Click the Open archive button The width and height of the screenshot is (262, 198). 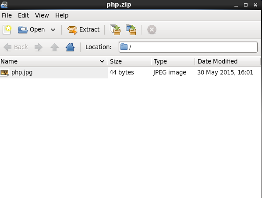point(31,30)
